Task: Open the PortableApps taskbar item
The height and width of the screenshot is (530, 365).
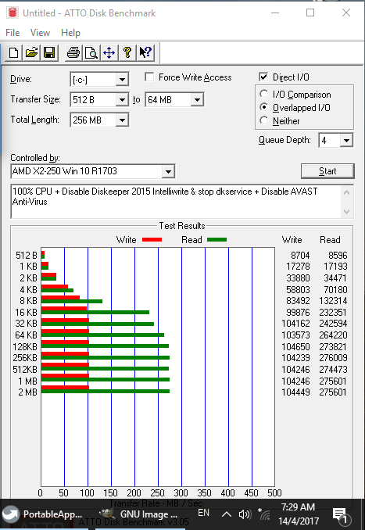Action: tap(42, 514)
